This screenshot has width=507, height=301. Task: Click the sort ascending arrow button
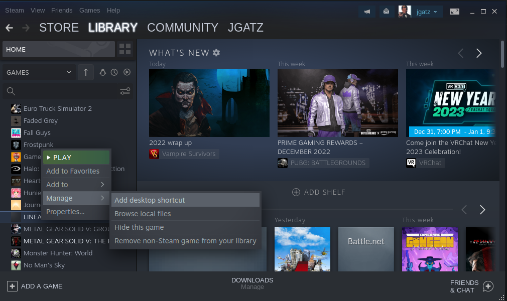click(x=86, y=72)
